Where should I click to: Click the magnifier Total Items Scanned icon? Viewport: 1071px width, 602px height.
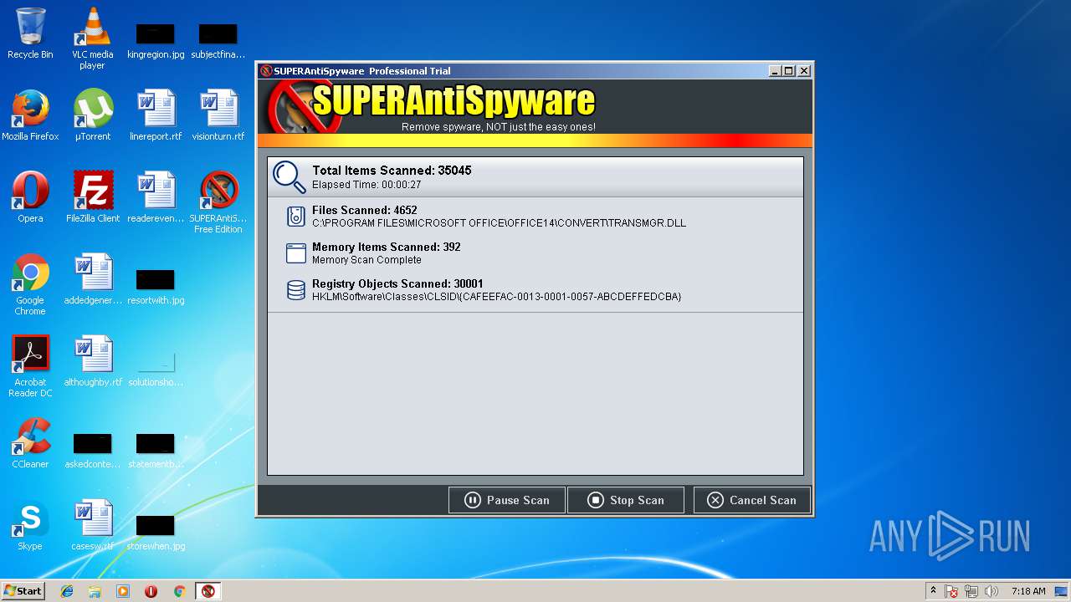click(x=290, y=176)
